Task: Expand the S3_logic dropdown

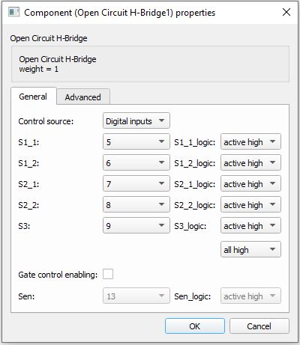Action: (250, 225)
